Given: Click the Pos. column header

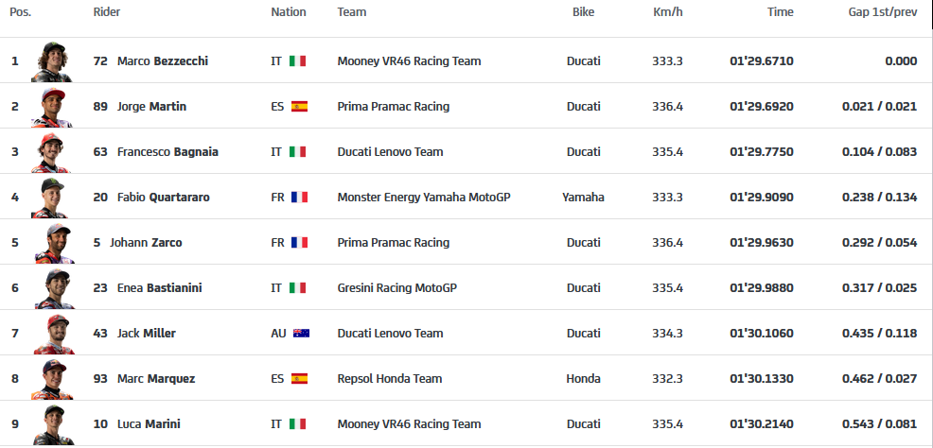Looking at the screenshot, I should [x=20, y=12].
